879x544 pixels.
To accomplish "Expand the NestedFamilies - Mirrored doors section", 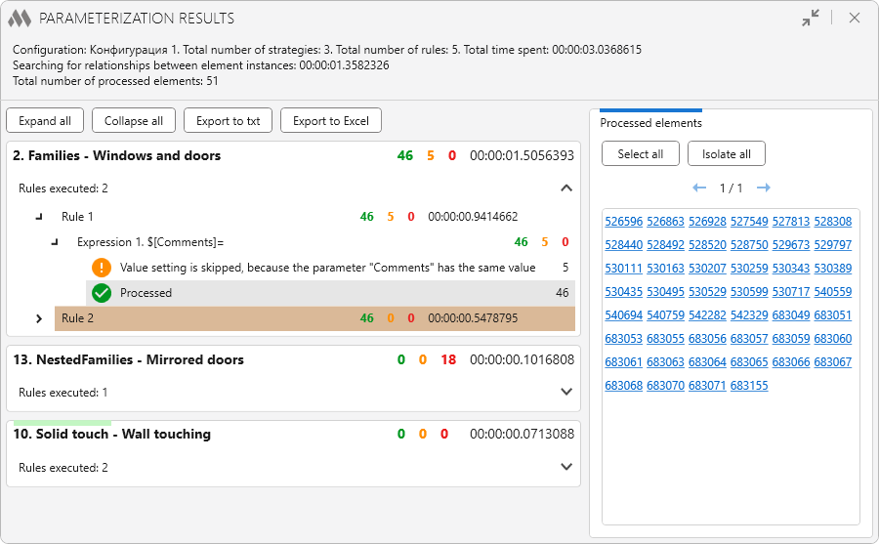I will click(566, 393).
